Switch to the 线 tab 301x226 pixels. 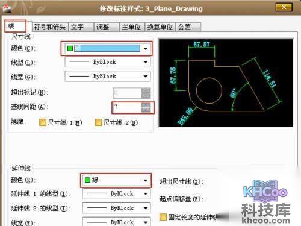[16, 26]
